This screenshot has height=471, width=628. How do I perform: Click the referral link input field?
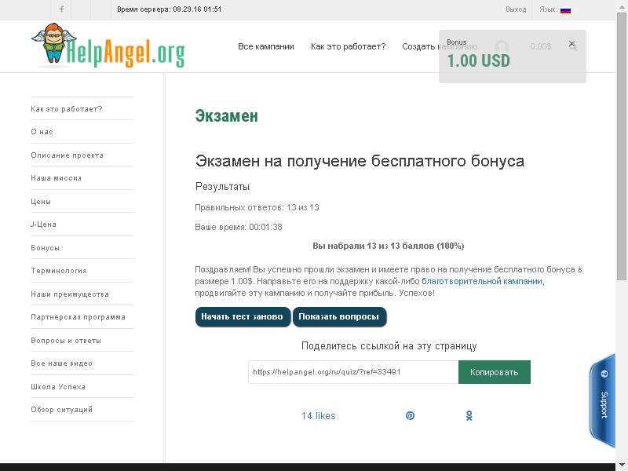(353, 372)
